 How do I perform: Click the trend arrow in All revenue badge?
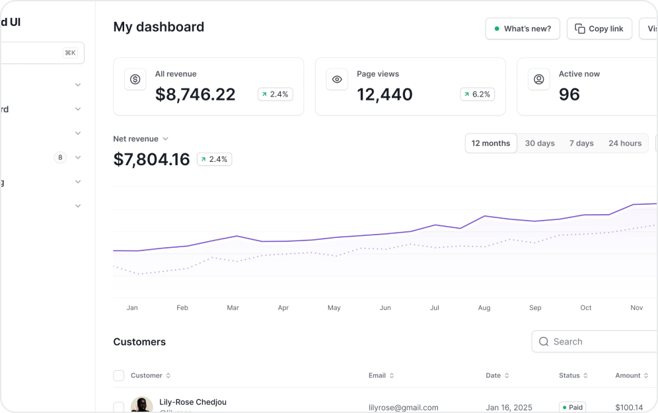[x=264, y=94]
